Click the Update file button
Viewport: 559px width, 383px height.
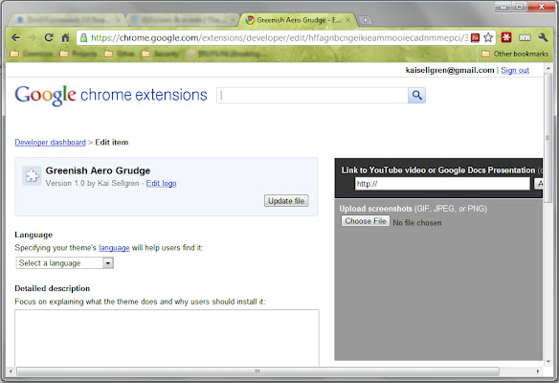[x=286, y=201]
